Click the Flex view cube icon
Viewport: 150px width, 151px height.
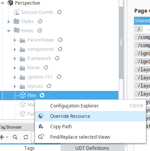point(23,95)
